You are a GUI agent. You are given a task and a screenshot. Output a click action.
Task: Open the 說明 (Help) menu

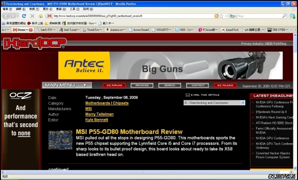[88, 9]
